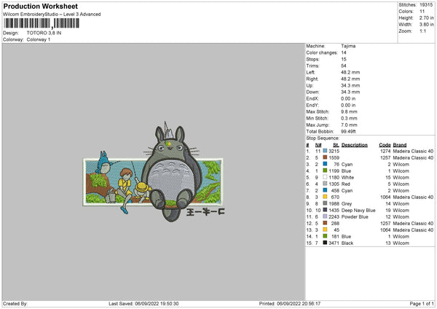437x309 pixels.
Task: Select the Deep Navy Blue color swatch
Action: 325,210
